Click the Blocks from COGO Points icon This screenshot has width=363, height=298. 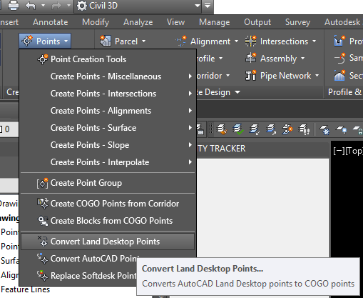tap(43, 221)
